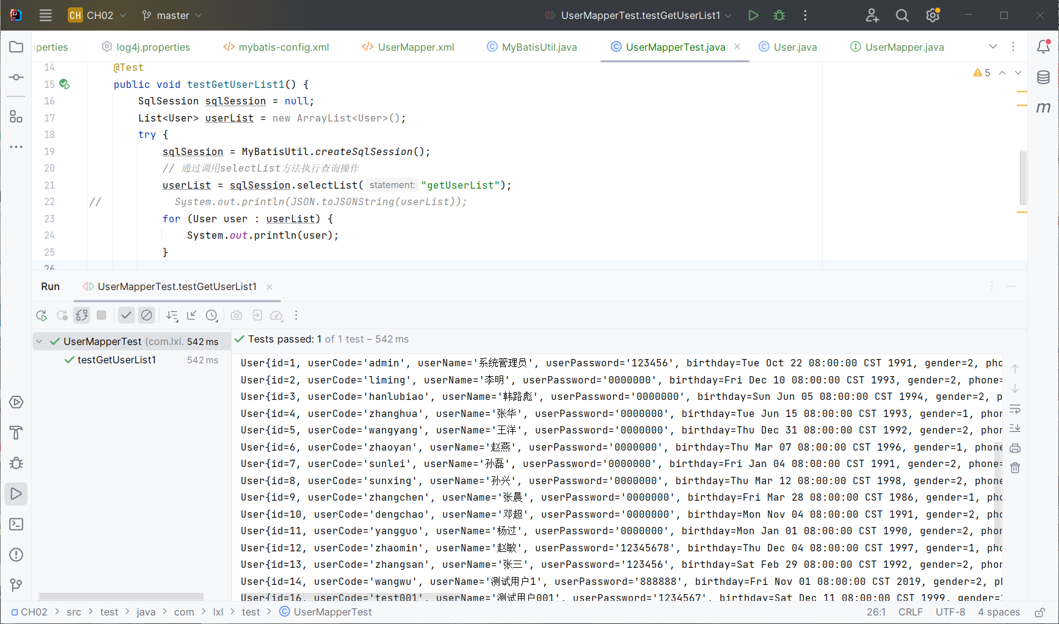
Task: Open the main hamburger menu
Action: tap(45, 15)
